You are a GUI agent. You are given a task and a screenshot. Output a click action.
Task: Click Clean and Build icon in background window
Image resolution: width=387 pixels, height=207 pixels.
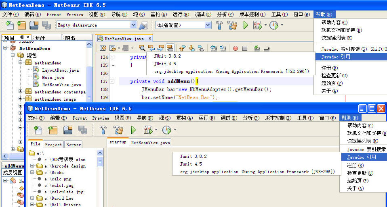pos(232,25)
